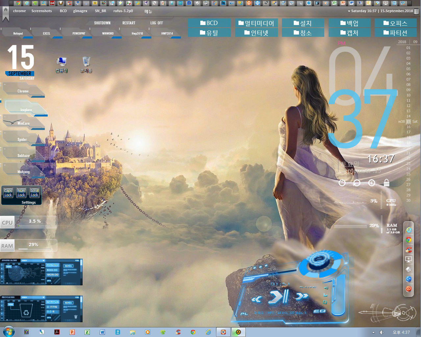The width and height of the screenshot is (421, 337).
Task: Open File Explorer folder icon in the taskbar
Action: tap(133, 332)
